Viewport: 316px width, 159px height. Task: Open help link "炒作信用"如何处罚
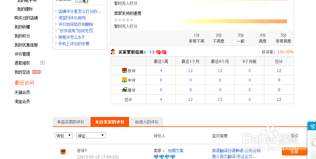[x=76, y=31]
